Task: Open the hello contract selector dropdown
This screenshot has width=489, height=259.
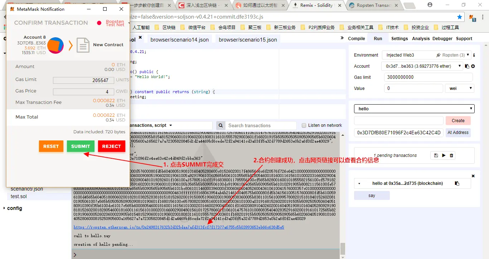Action: coord(414,109)
